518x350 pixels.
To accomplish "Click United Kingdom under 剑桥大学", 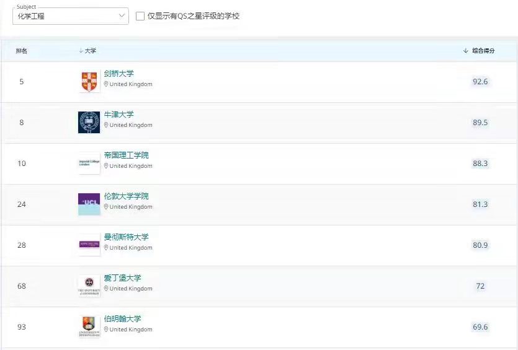I will click(x=131, y=84).
